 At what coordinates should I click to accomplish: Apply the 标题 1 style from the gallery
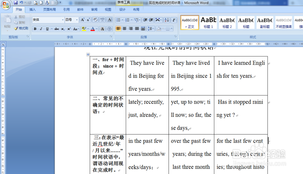click(x=208, y=22)
